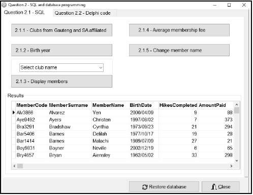The height and width of the screenshot is (195, 253).
Task: Click member name Christen
Action: [x=102, y=120]
